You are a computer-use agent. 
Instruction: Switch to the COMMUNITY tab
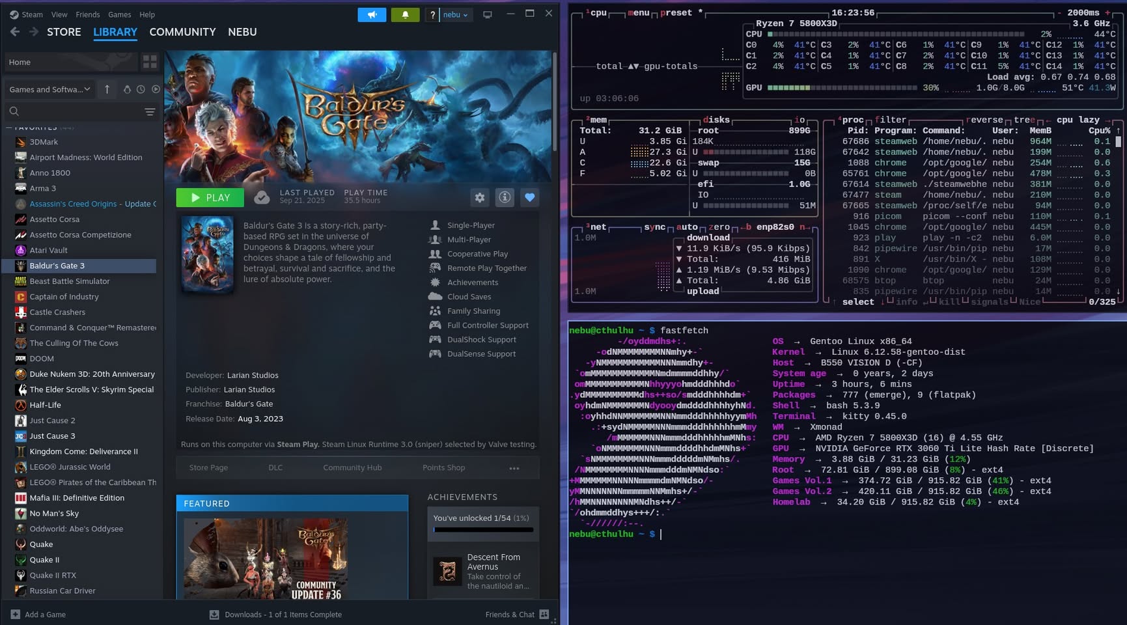(x=182, y=32)
